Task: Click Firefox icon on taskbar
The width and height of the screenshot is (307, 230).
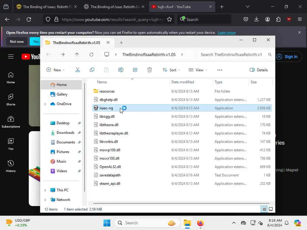Action: (200, 223)
